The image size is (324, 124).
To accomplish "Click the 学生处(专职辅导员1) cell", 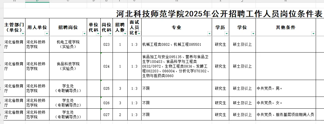I will pos(68,88).
